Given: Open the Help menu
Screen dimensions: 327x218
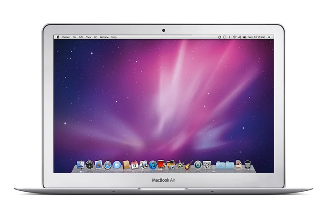Looking at the screenshot, I should coord(114,37).
